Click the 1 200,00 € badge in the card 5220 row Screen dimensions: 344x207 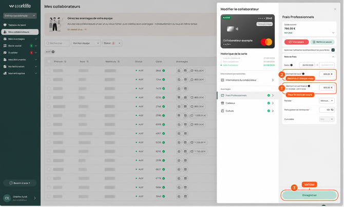(198, 142)
